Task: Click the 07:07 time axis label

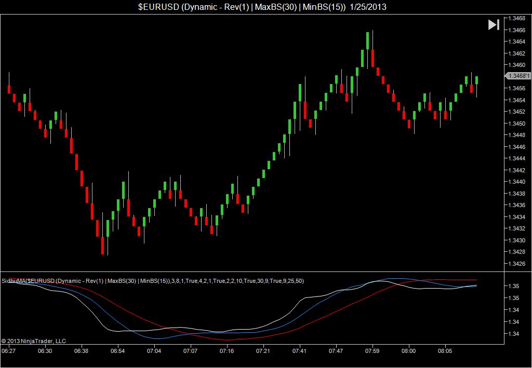Action: pos(190,351)
